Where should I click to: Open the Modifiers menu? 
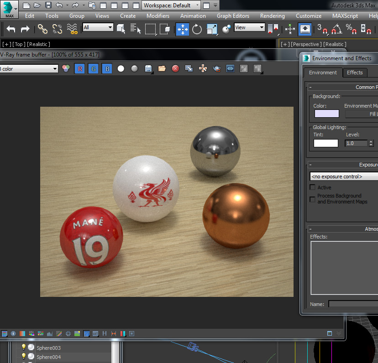[158, 16]
